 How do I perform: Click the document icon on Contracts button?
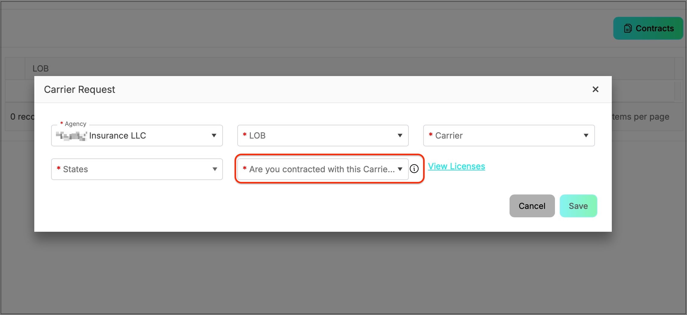(628, 28)
